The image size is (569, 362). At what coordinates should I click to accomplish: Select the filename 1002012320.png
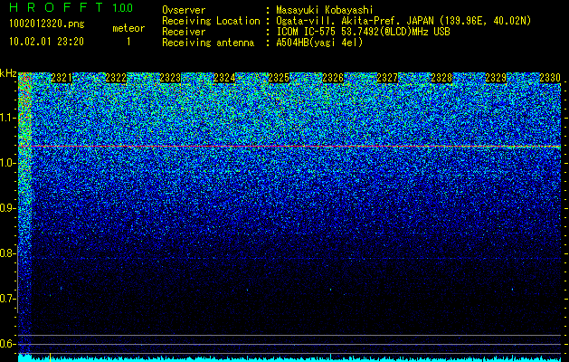47,24
